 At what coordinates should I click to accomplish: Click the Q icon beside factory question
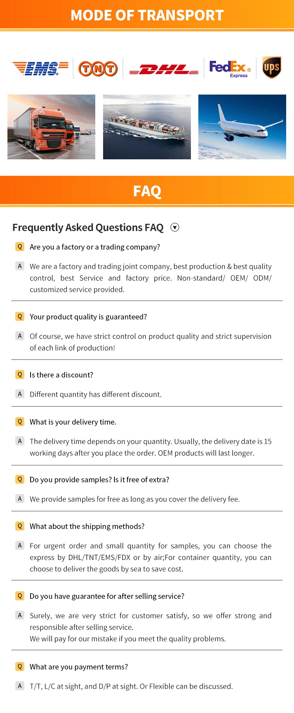click(20, 247)
